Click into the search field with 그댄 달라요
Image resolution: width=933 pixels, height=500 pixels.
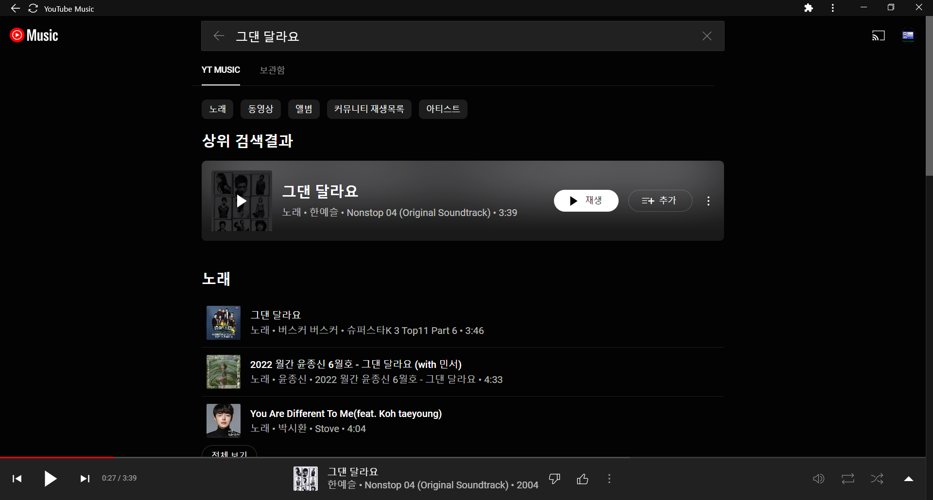(462, 36)
